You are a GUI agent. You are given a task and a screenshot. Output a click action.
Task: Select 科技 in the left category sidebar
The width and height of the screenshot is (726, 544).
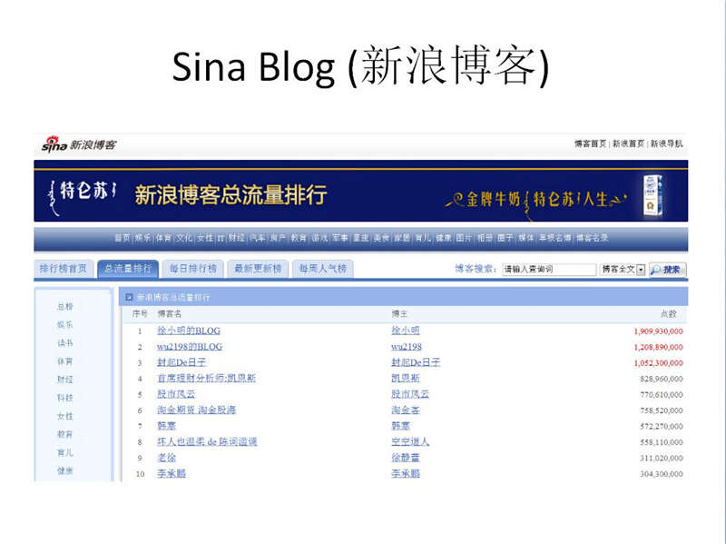click(65, 398)
